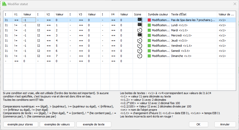Click V2 value '5' in the Vendredi row

click(57, 46)
